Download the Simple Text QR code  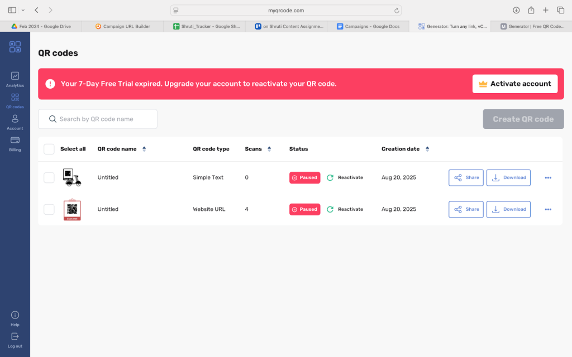pos(508,177)
